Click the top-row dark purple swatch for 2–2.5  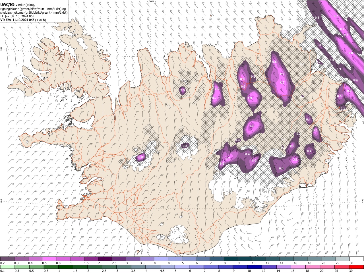105,259
